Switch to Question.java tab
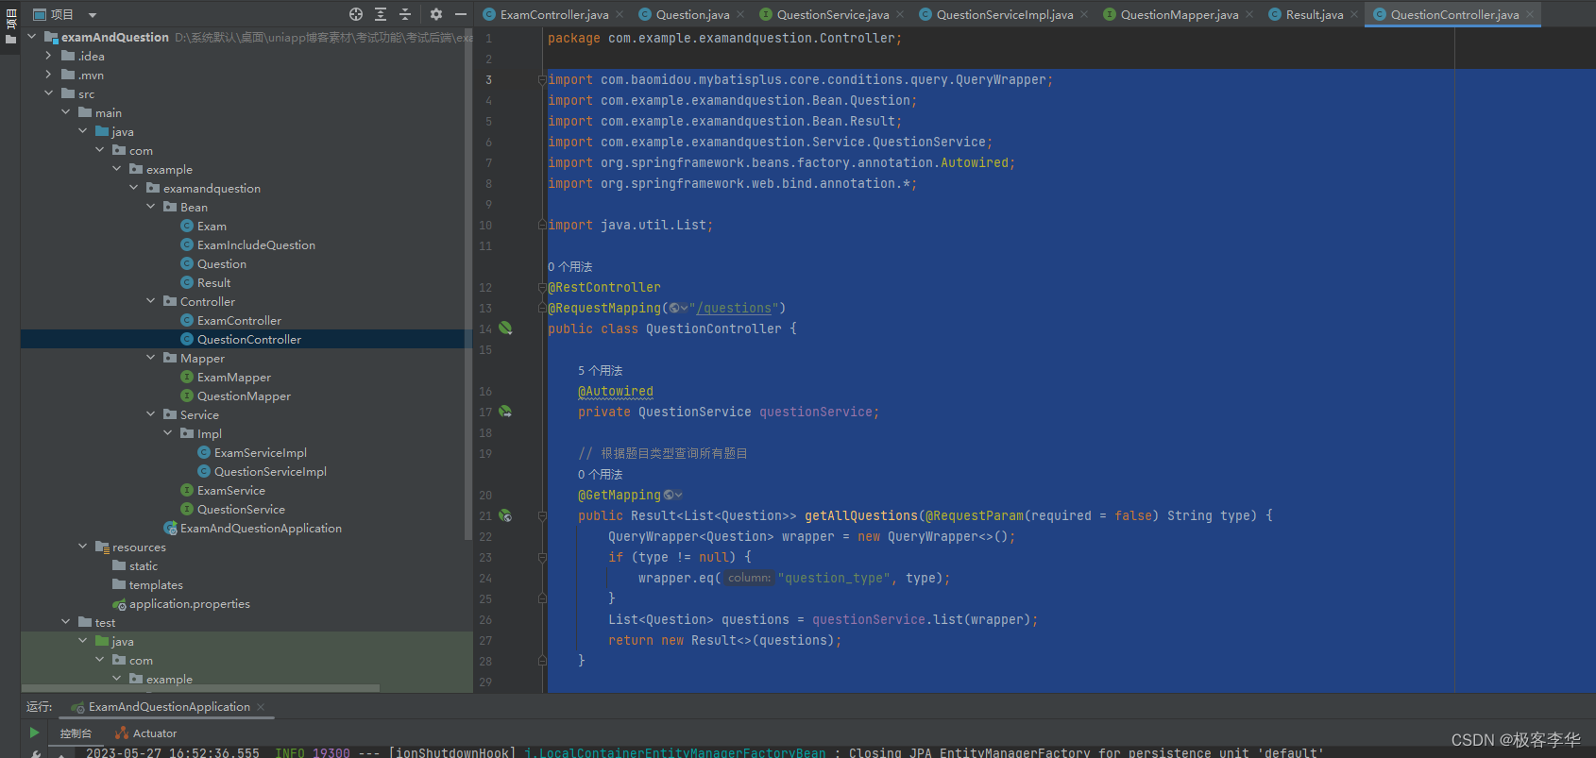Viewport: 1596px width, 758px height. 692,14
